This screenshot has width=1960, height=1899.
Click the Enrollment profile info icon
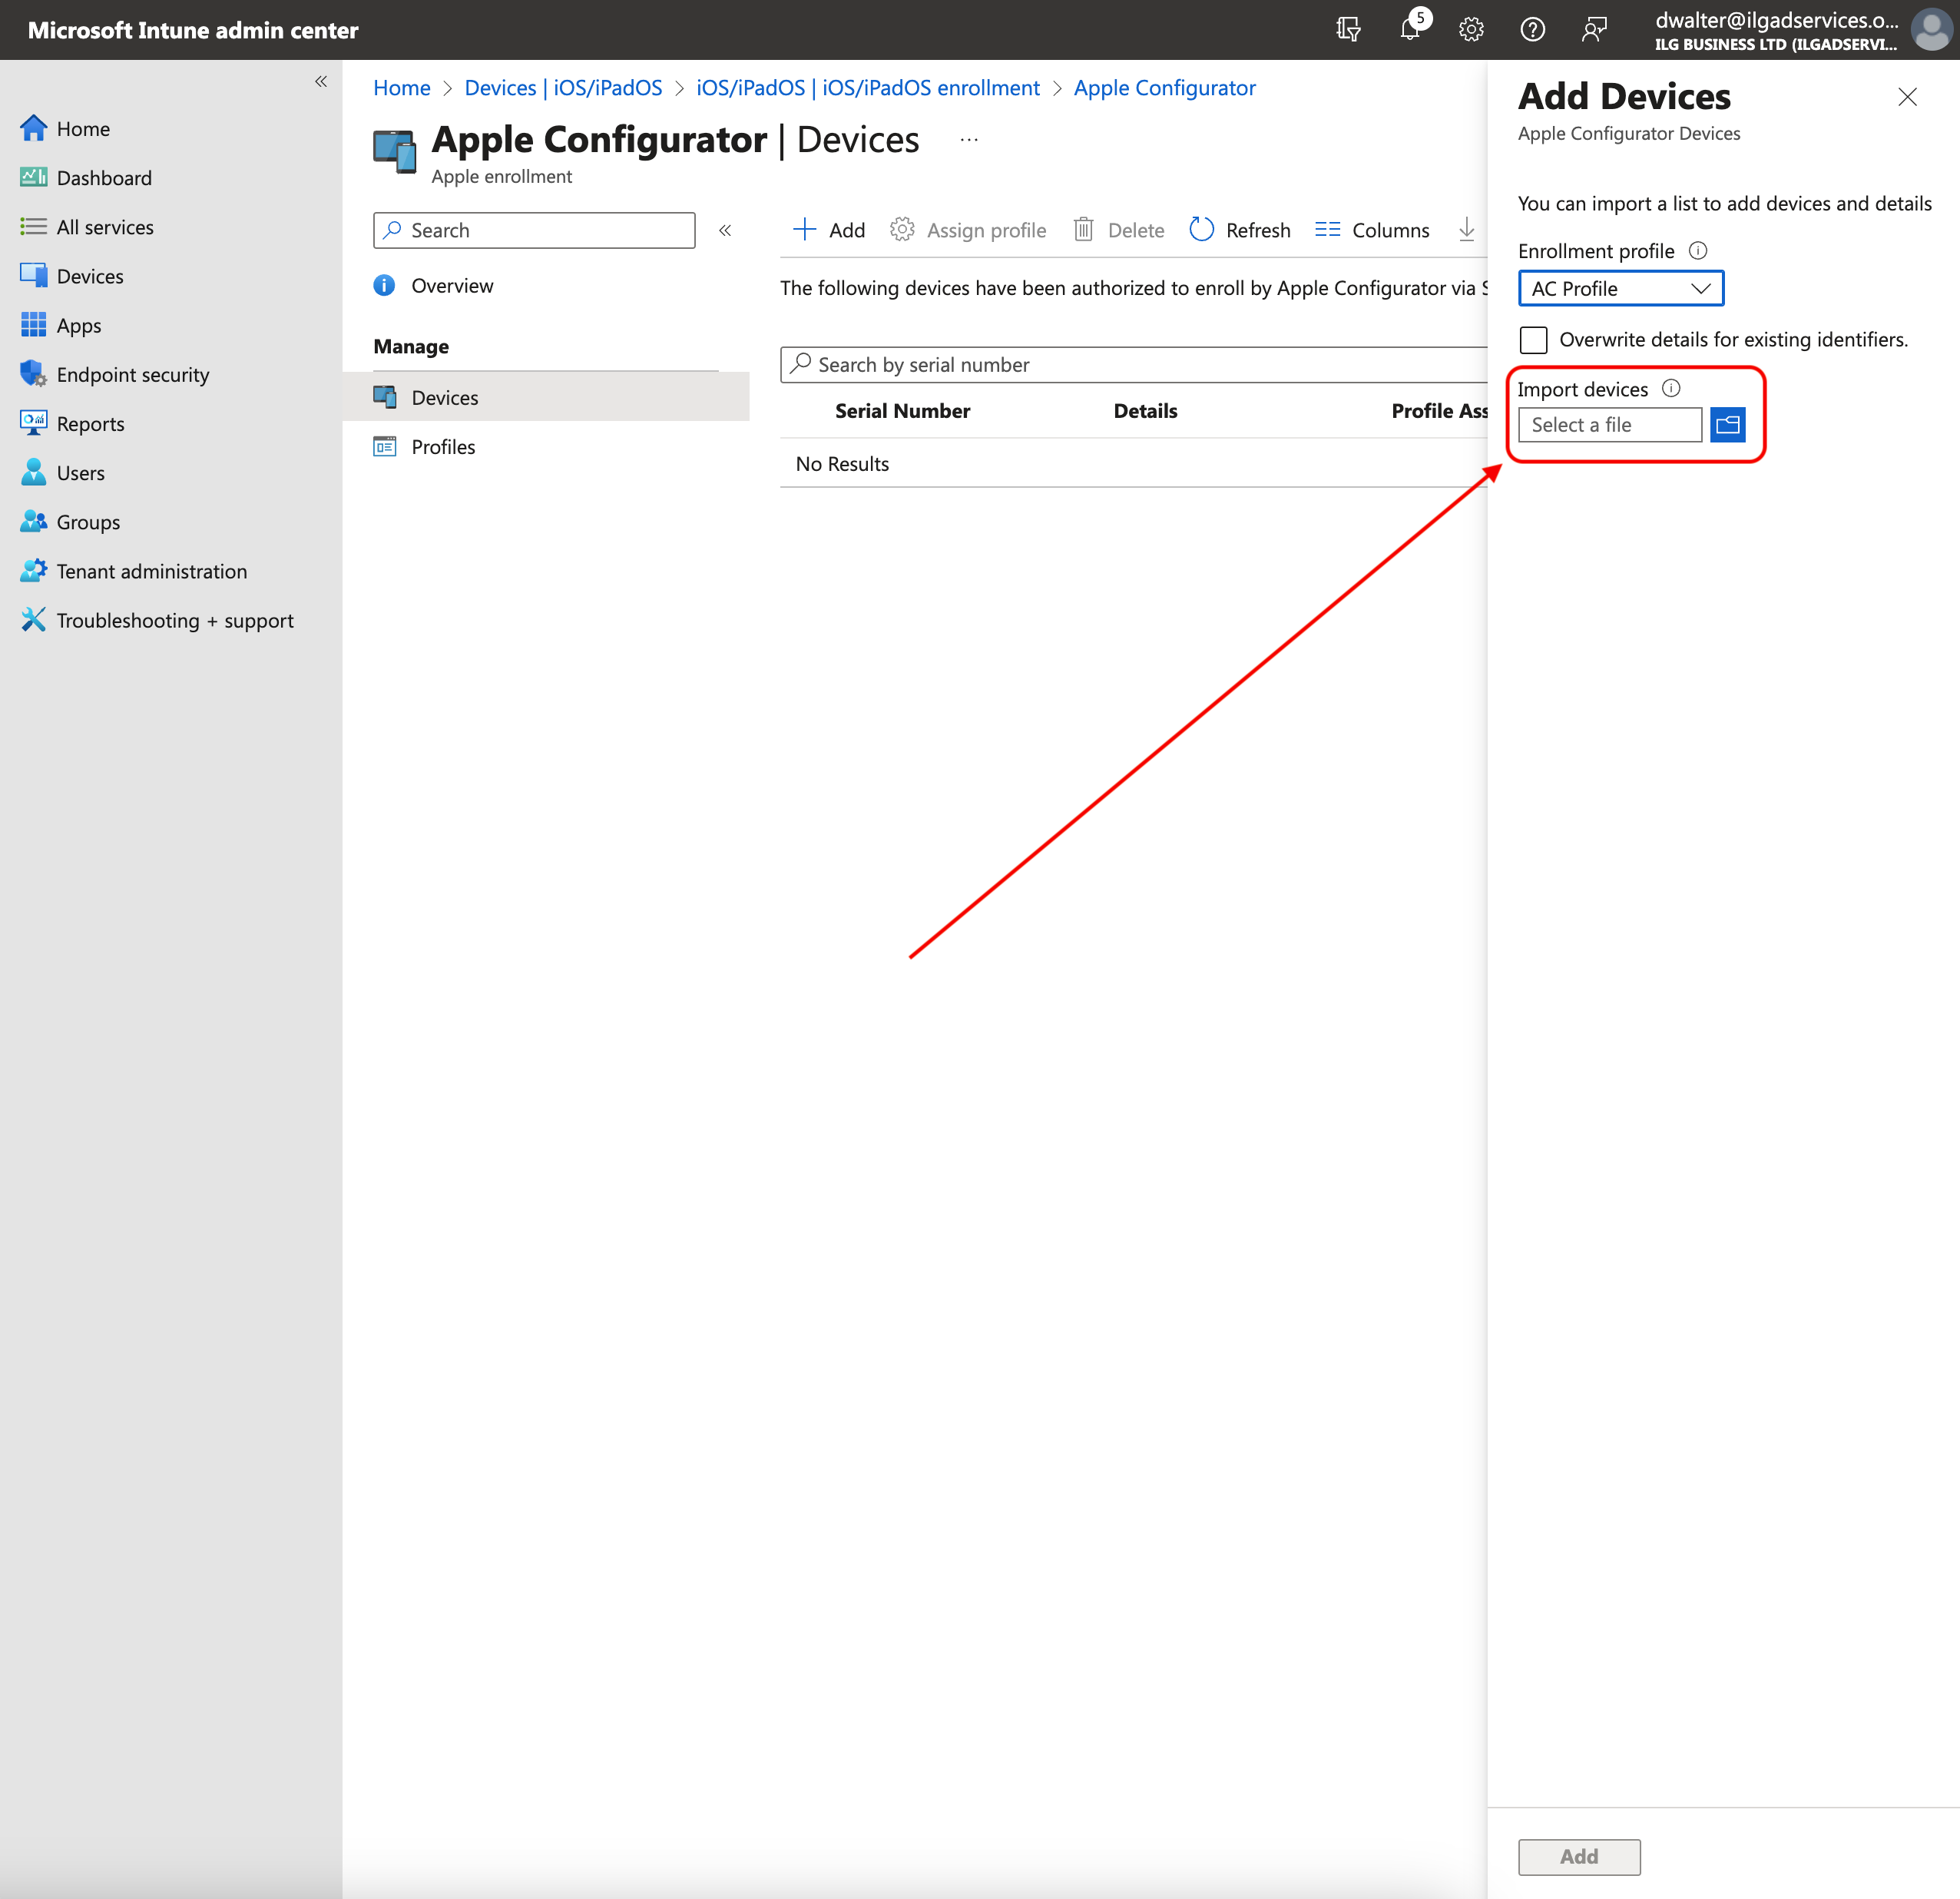[1698, 251]
